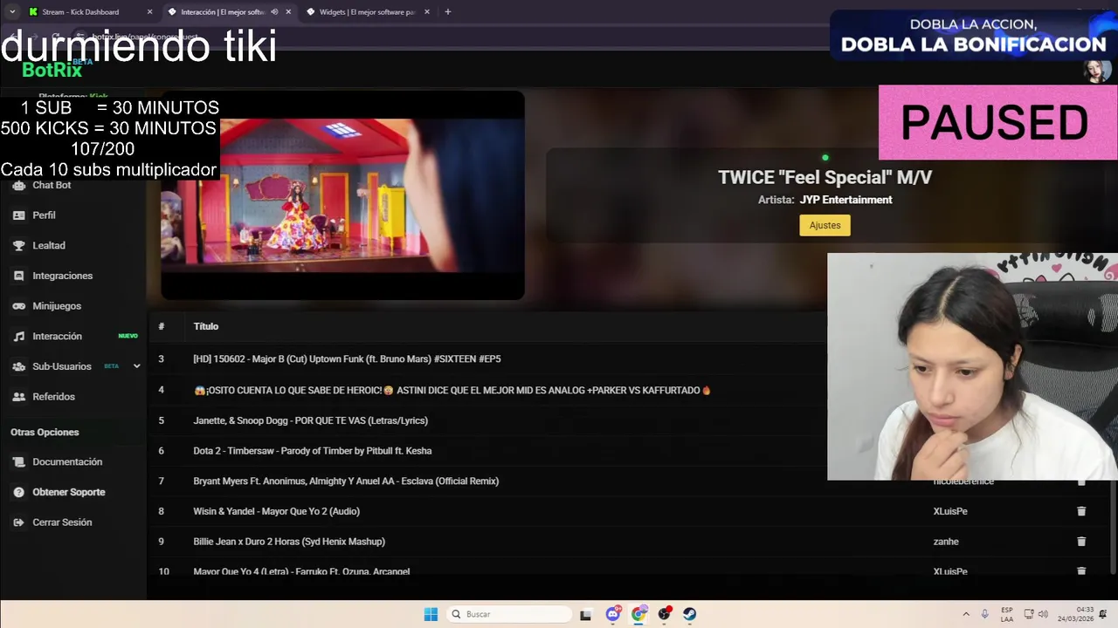This screenshot has width=1118, height=628.
Task: Delete the Billie Jean x Duro 2 Horas row
Action: (x=1081, y=542)
